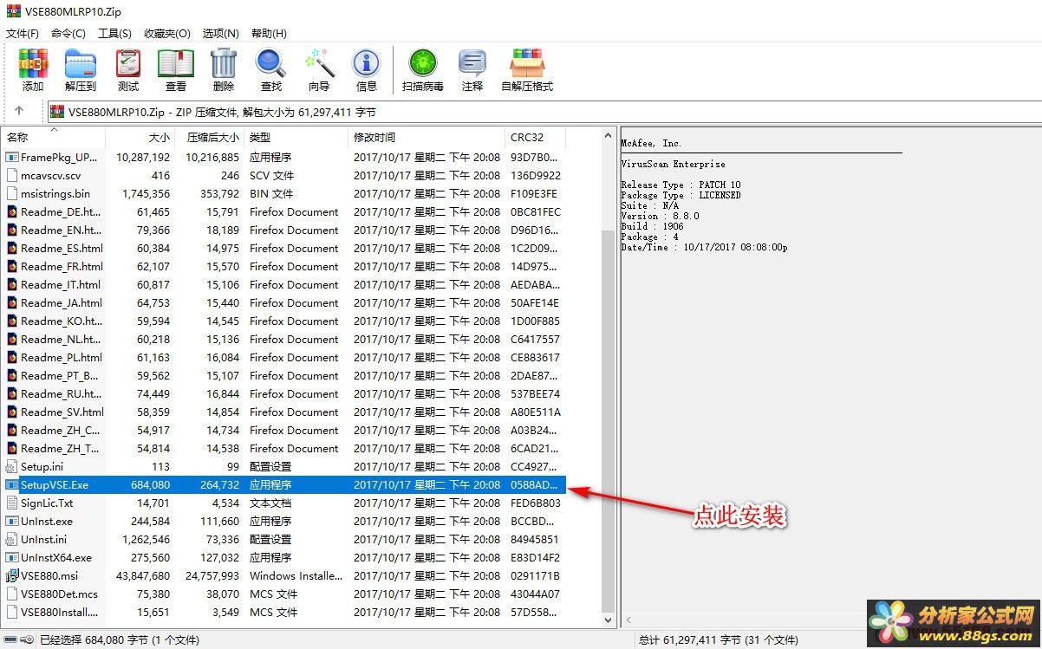Select the UnInstX64.exe file

(x=56, y=557)
